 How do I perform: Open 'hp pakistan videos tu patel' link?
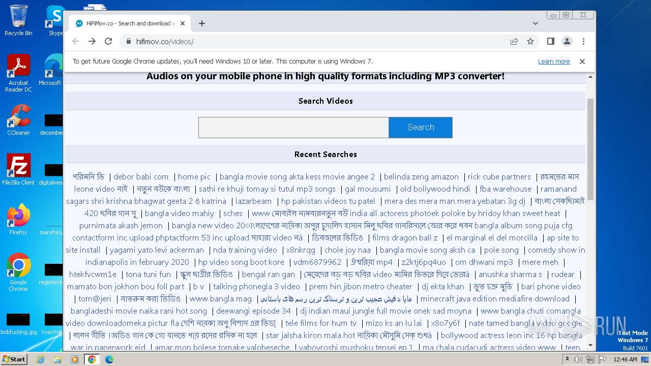[x=328, y=201]
